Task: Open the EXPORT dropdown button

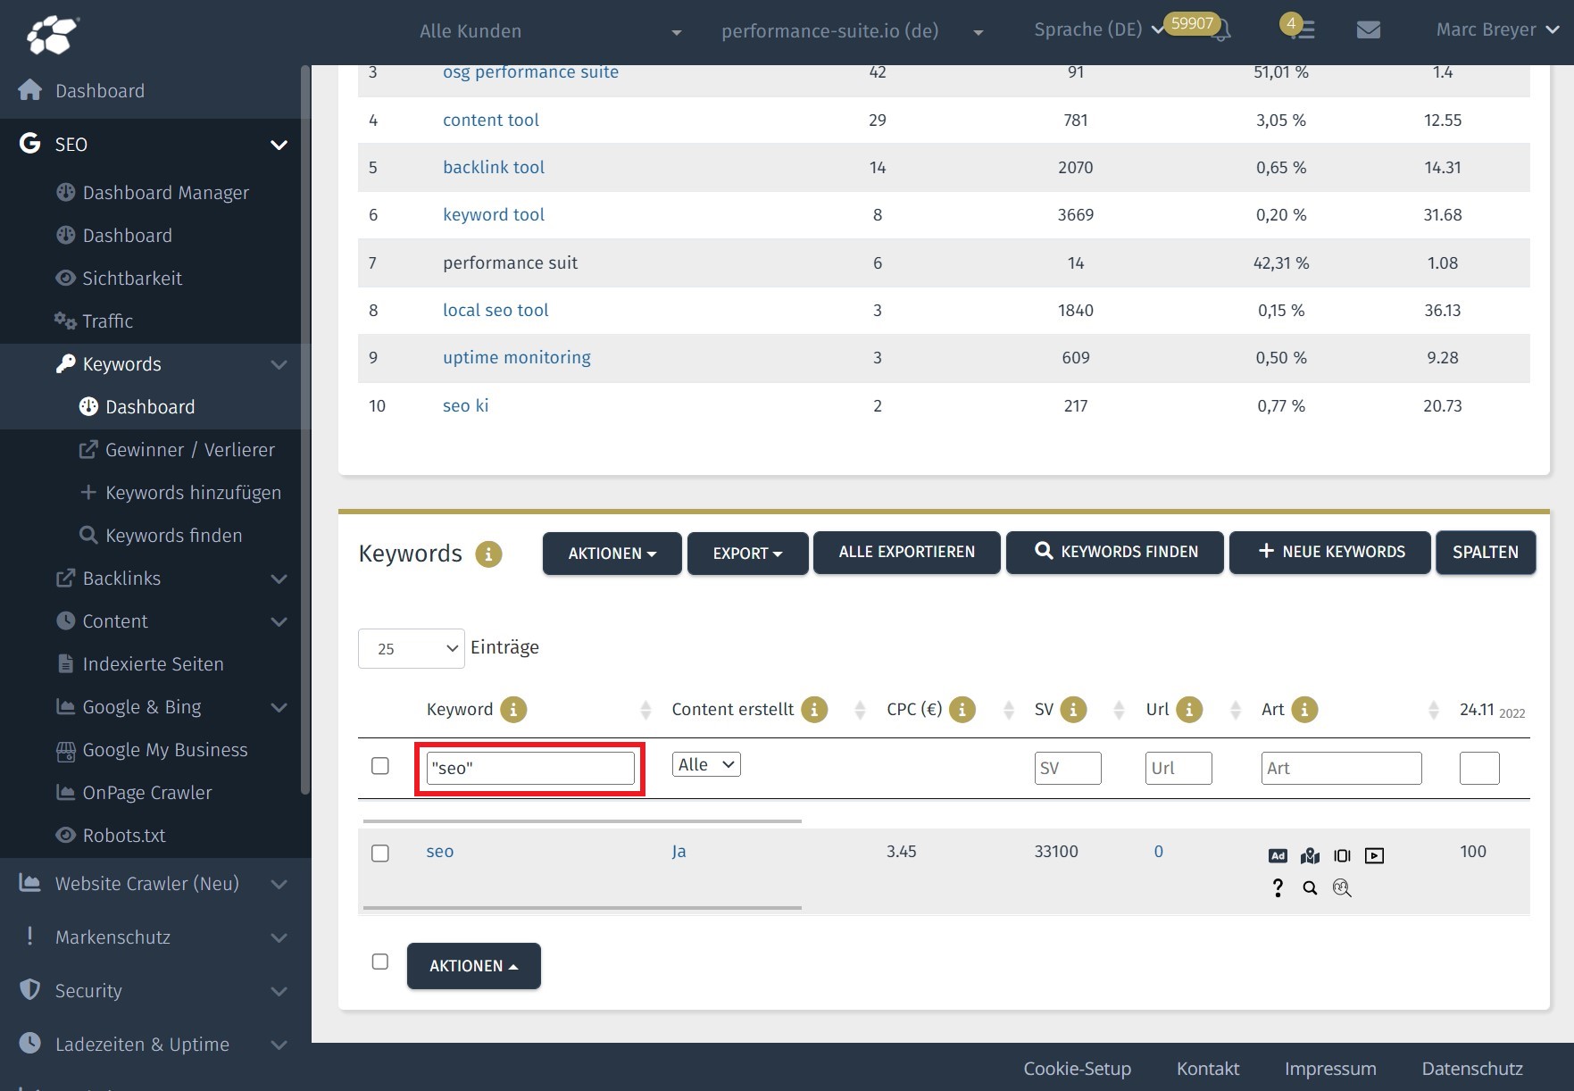Action: (748, 554)
